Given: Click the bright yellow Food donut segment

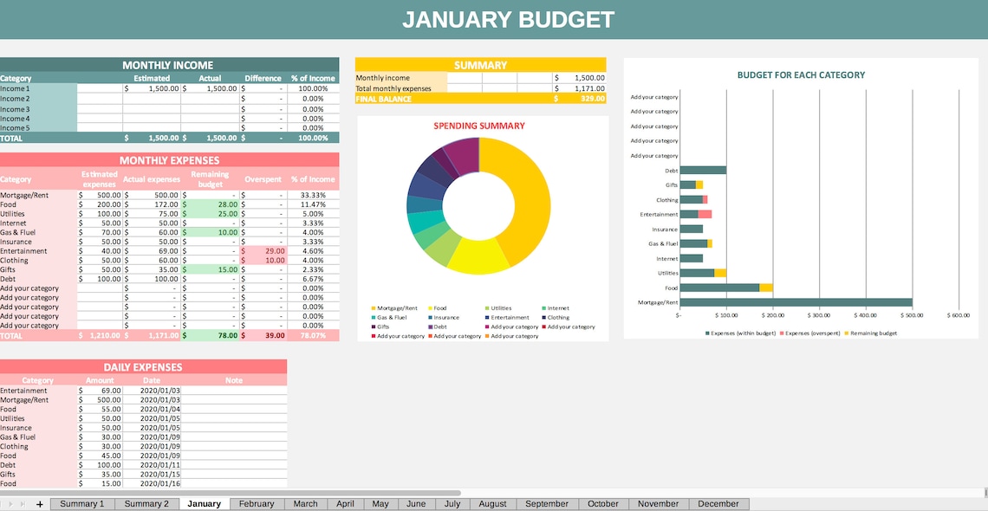Looking at the screenshot, I should coord(478,256).
